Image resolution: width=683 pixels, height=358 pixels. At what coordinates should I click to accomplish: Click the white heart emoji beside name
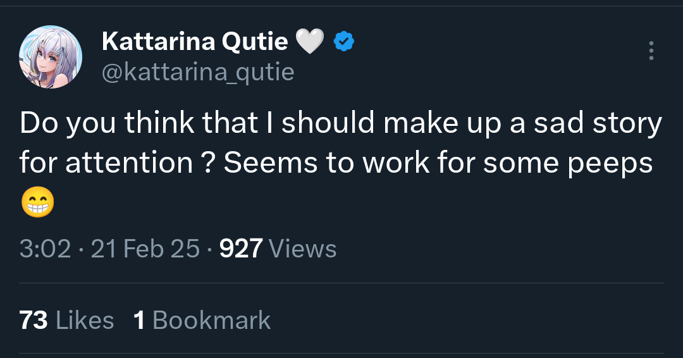[309, 42]
